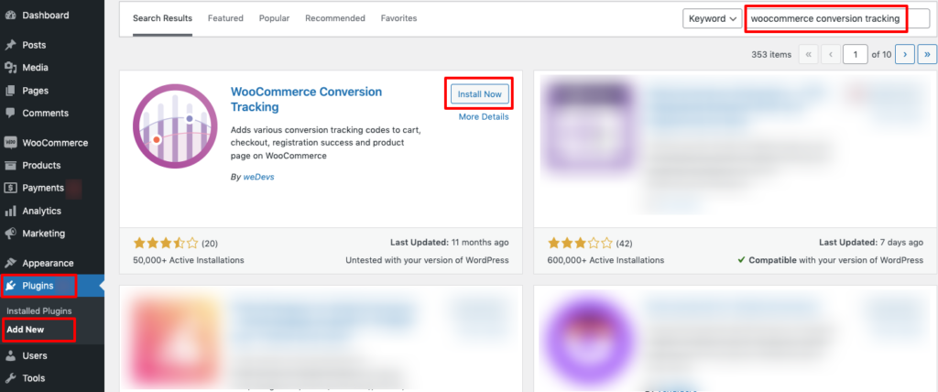Go to the previous results page
Image resolution: width=938 pixels, height=392 pixels.
(x=830, y=54)
